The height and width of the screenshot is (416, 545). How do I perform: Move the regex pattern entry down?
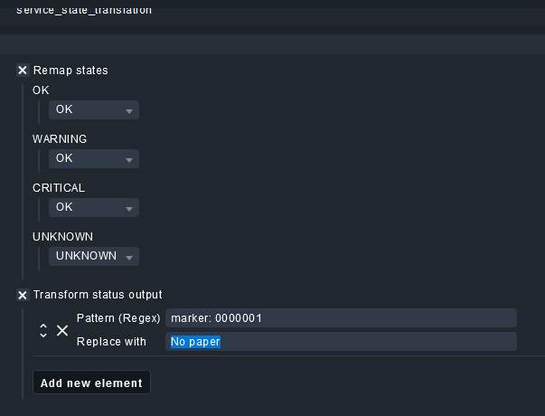pos(43,336)
